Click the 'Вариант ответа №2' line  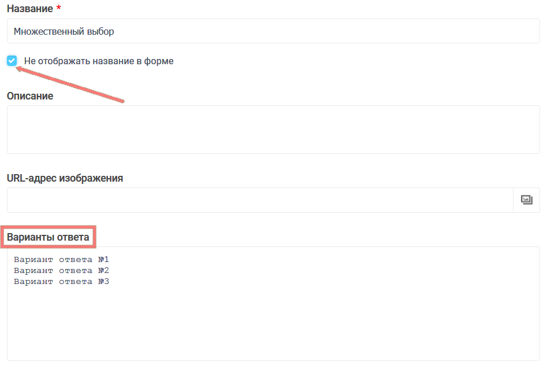[x=61, y=270]
